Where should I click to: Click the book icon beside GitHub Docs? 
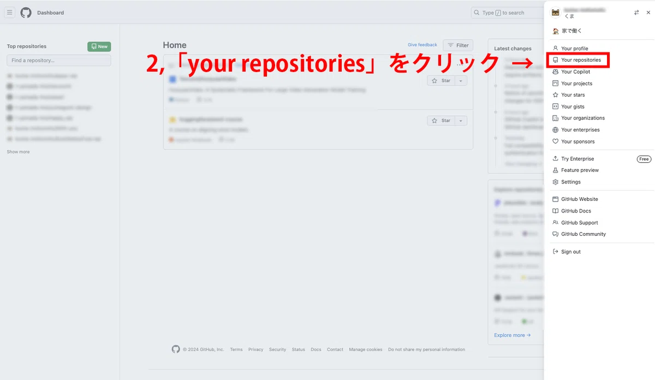pos(555,211)
